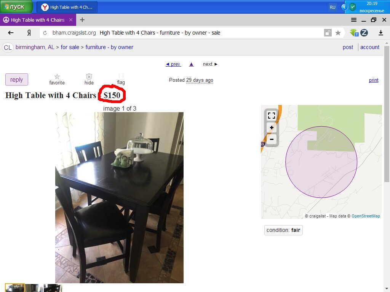Reload page using refresh icon
Viewport: 390px width, 292px height.
[x=45, y=33]
